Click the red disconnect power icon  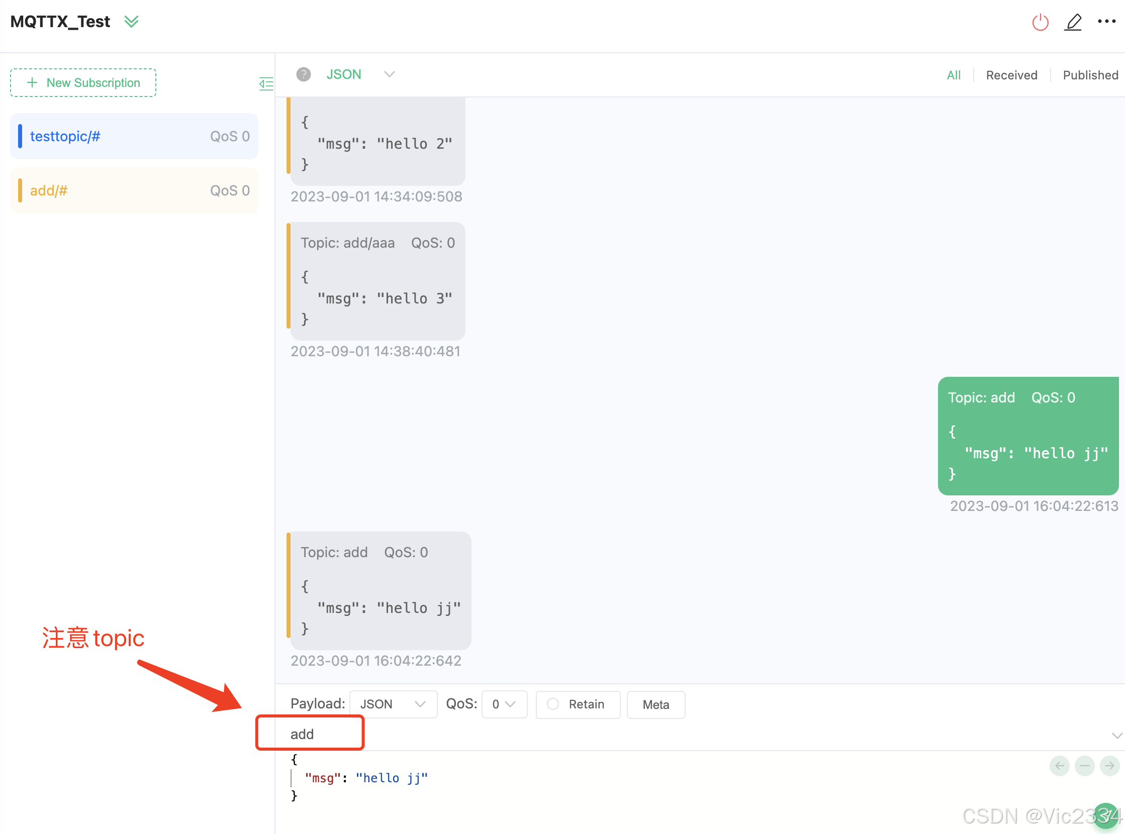coord(1040,22)
